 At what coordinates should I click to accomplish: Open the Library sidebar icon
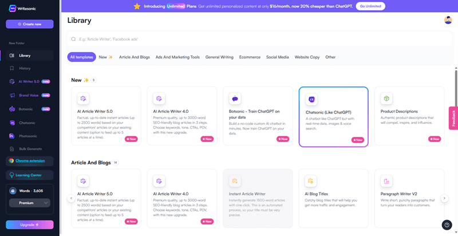(x=11, y=56)
